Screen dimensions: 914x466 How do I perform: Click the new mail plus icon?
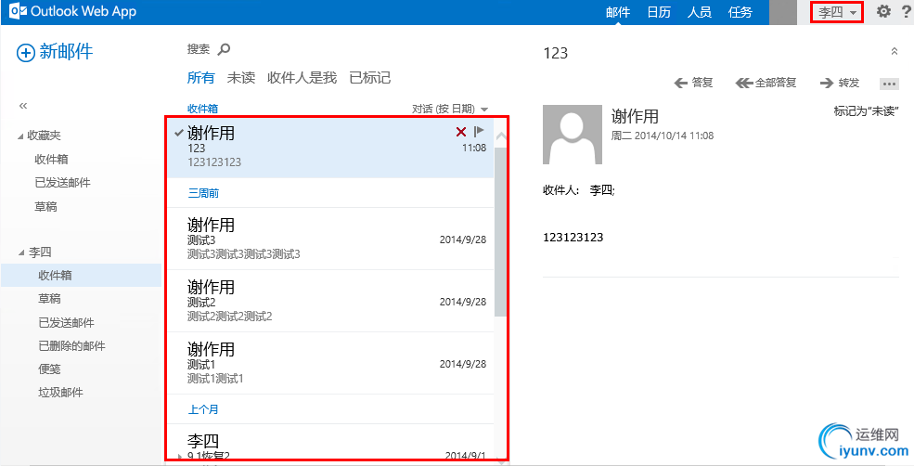(25, 53)
